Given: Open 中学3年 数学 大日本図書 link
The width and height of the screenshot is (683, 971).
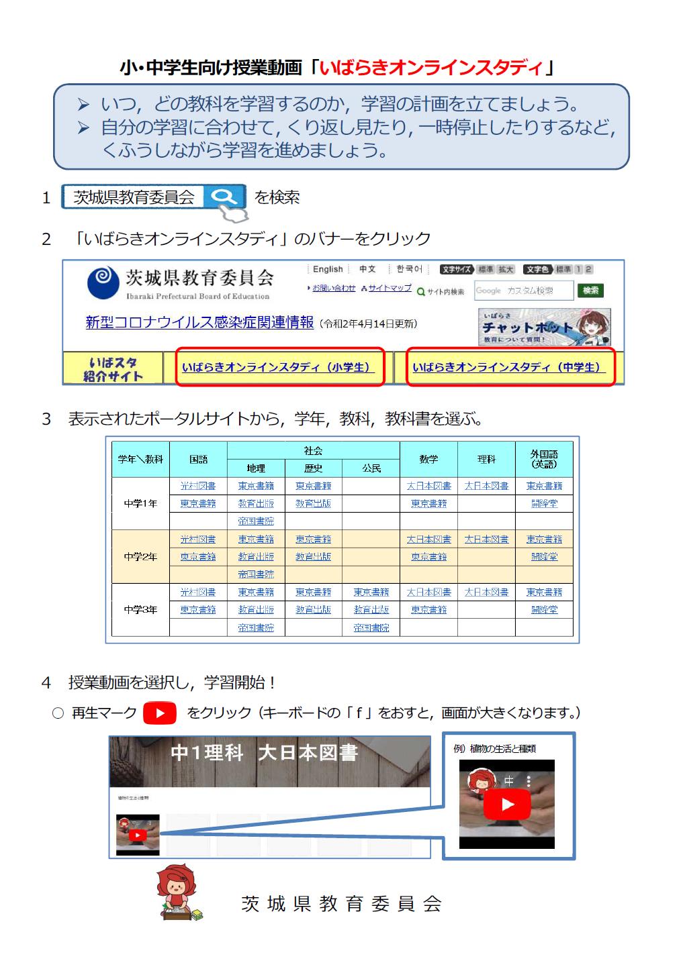Looking at the screenshot, I should tap(429, 592).
